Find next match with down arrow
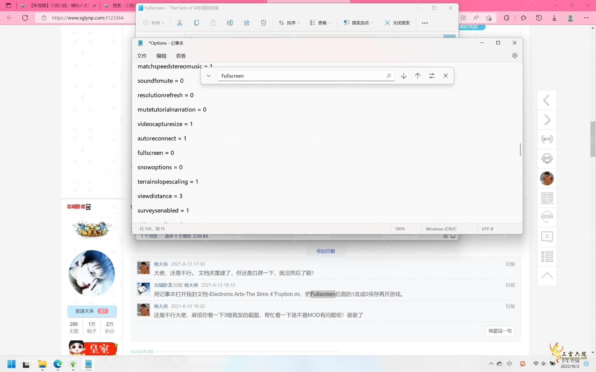596x372 pixels. click(x=404, y=76)
